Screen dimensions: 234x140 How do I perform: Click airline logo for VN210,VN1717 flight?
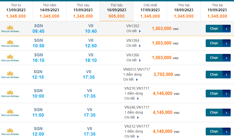(x=10, y=94)
